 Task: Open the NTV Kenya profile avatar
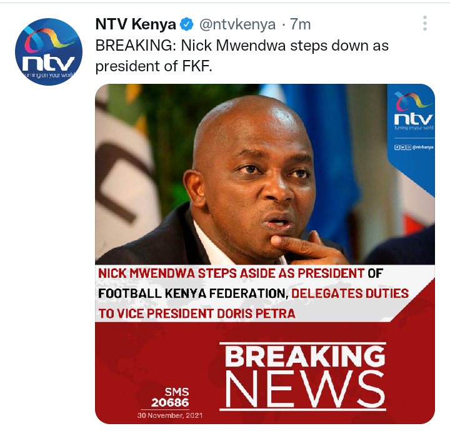tap(49, 52)
